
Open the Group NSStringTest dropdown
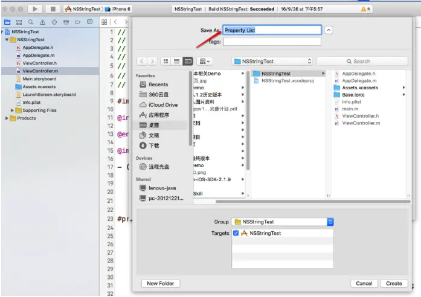click(283, 222)
